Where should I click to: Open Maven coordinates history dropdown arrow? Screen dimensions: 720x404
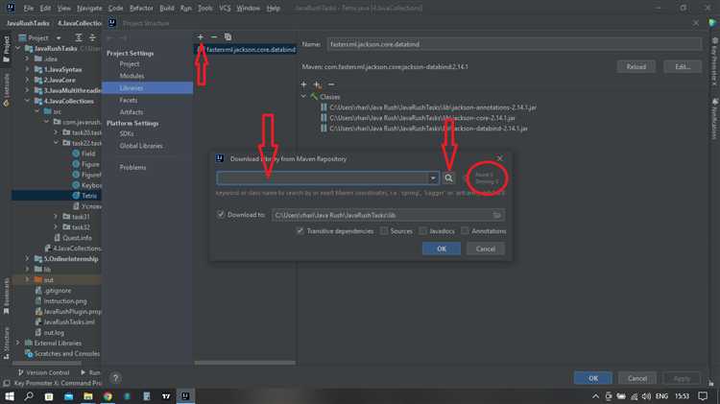tap(433, 178)
